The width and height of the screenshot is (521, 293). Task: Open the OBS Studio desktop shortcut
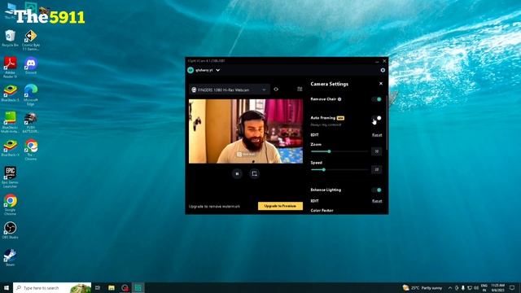(10, 230)
